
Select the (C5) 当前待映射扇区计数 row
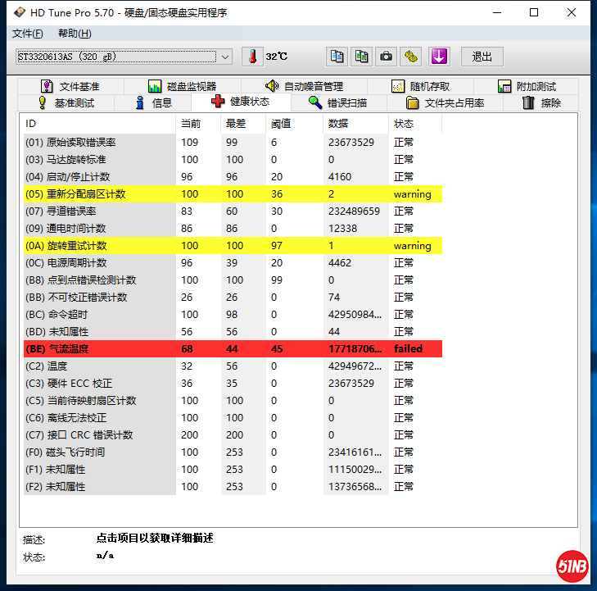pyautogui.click(x=233, y=401)
